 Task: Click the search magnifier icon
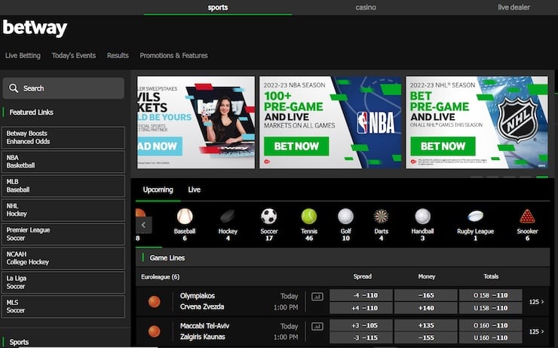point(14,88)
